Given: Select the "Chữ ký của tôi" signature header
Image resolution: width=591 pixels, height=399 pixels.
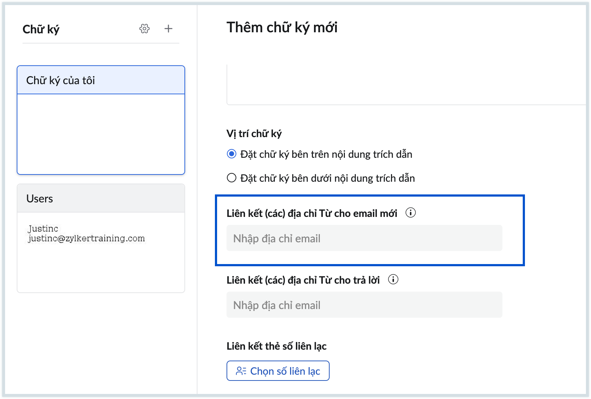Looking at the screenshot, I should (101, 80).
